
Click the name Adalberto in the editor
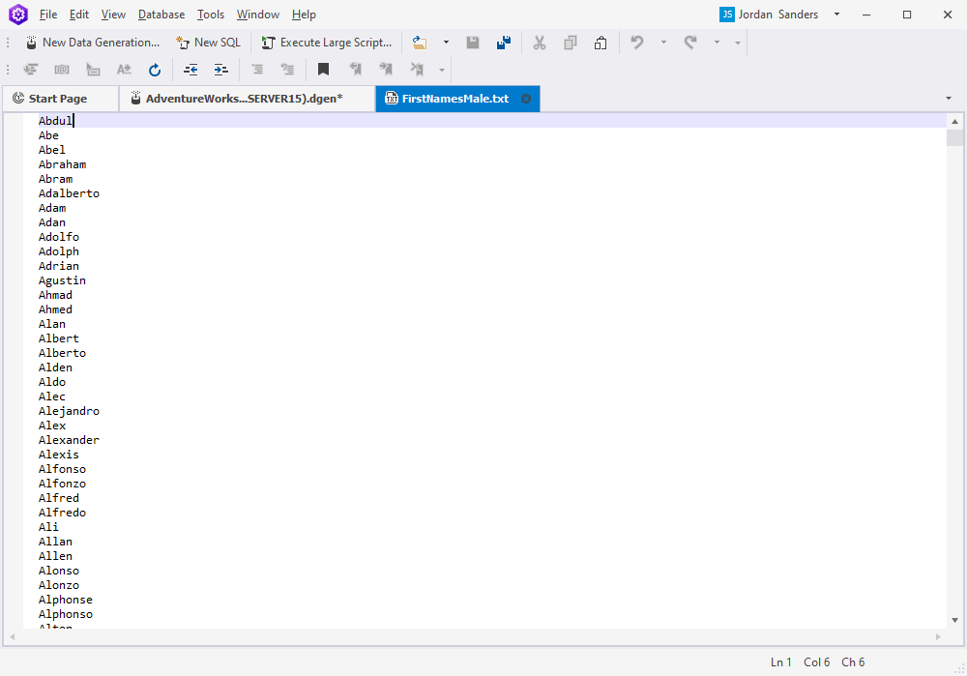pos(69,193)
